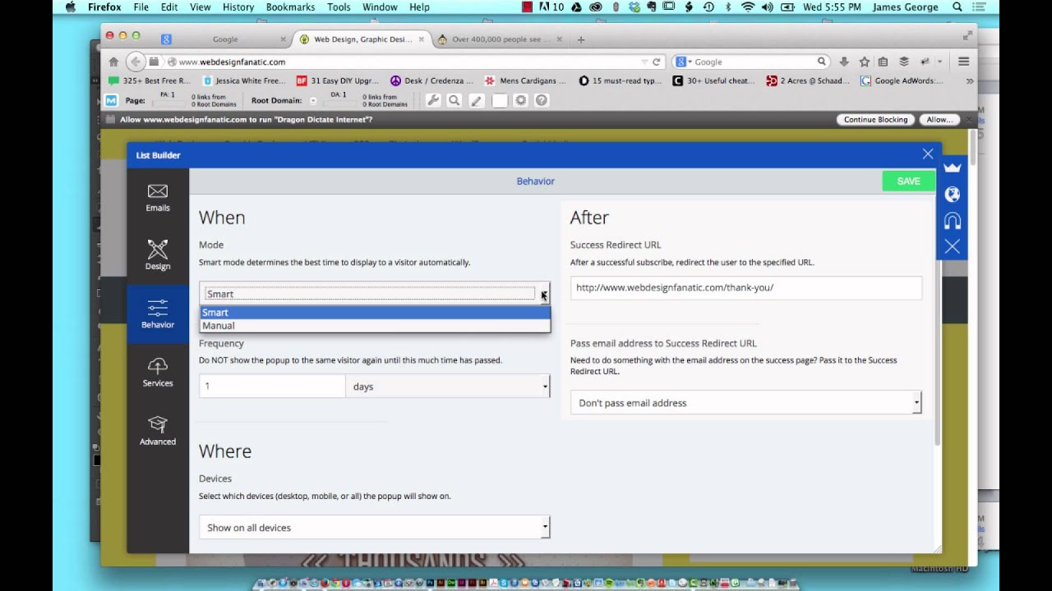
Task: Open the File menu
Action: pos(141,7)
